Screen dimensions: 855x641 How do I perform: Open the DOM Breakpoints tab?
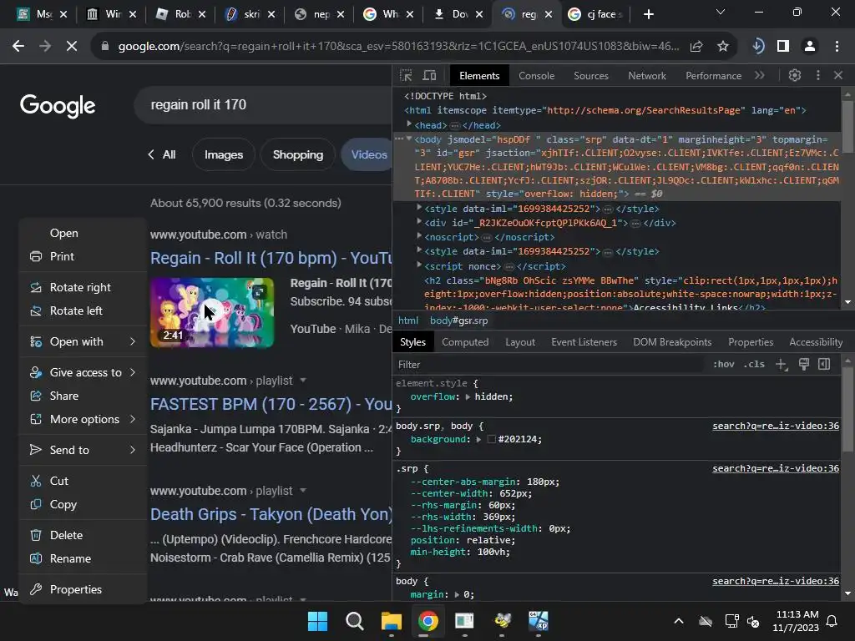pos(672,341)
